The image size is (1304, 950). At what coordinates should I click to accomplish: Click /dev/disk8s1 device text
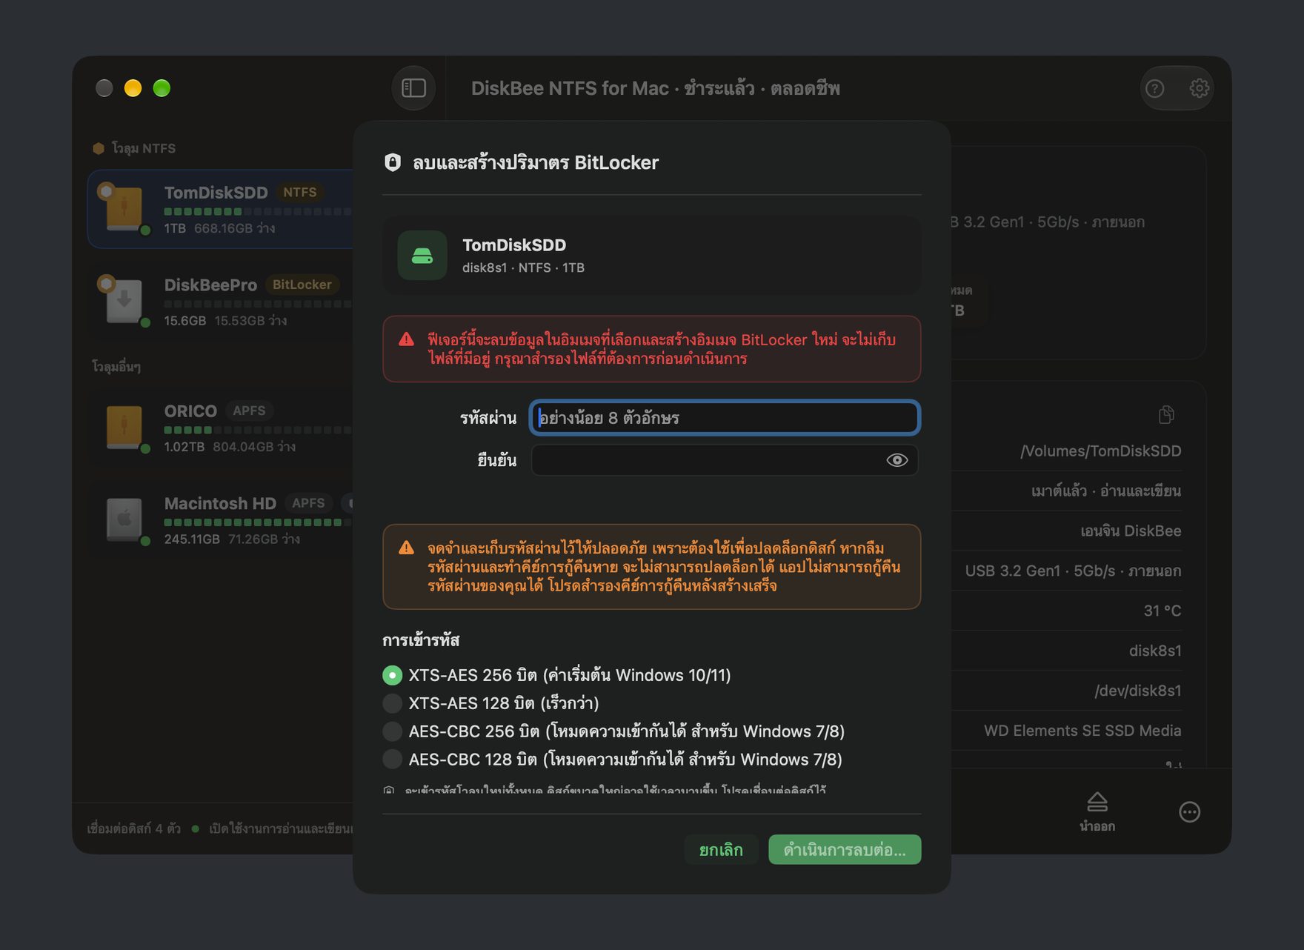[x=1138, y=691]
